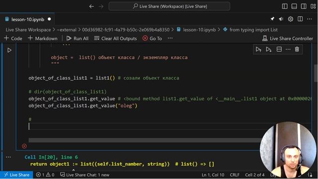Click Go To failed cell button
This screenshot has width=318, height=179.
[x=153, y=38]
